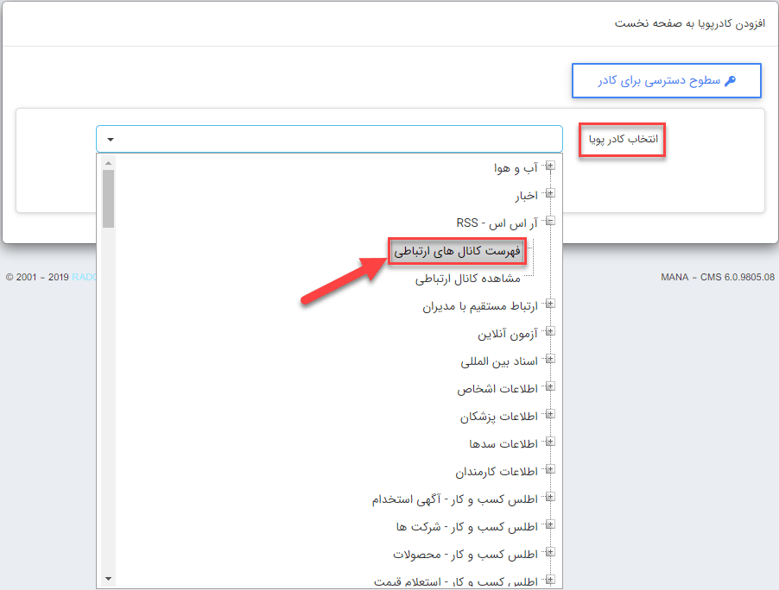Expand the آب و هوا tree node
Image resolution: width=779 pixels, height=590 pixels.
(x=550, y=167)
